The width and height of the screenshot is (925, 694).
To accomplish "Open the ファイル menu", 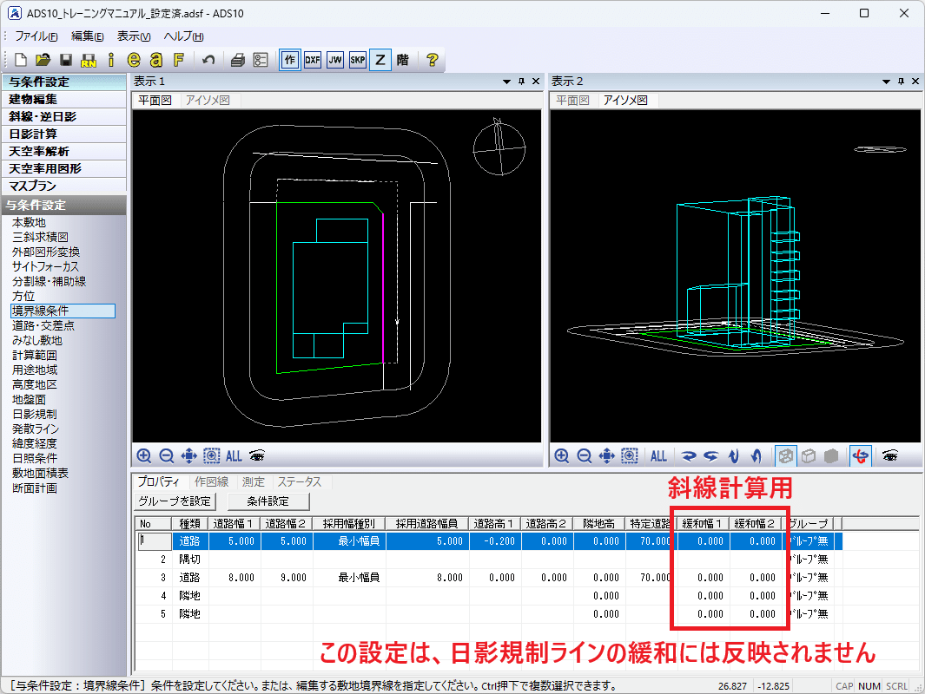I will [x=36, y=36].
